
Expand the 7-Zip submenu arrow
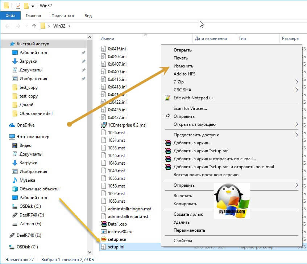[296, 82]
